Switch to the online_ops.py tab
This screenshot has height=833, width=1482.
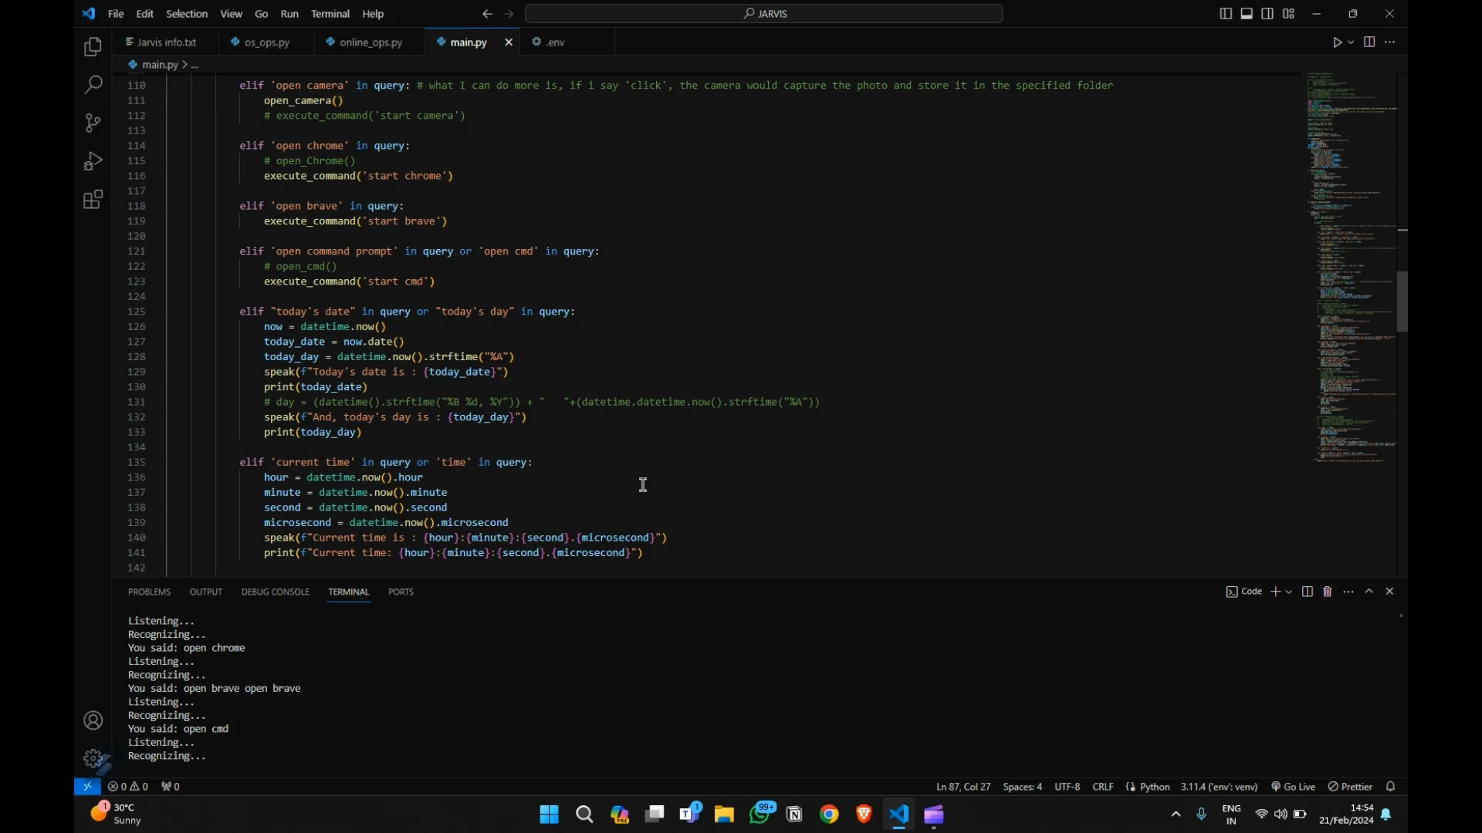[x=370, y=42]
